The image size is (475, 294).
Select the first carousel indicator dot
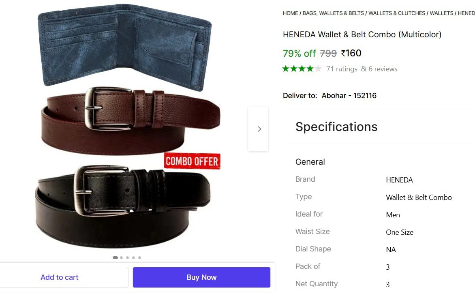pyautogui.click(x=115, y=258)
